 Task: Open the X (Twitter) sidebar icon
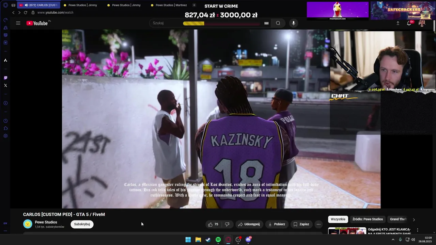5,85
